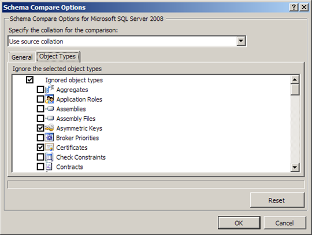Click the Assembly Files icon
The image size is (312, 235).
49,118
